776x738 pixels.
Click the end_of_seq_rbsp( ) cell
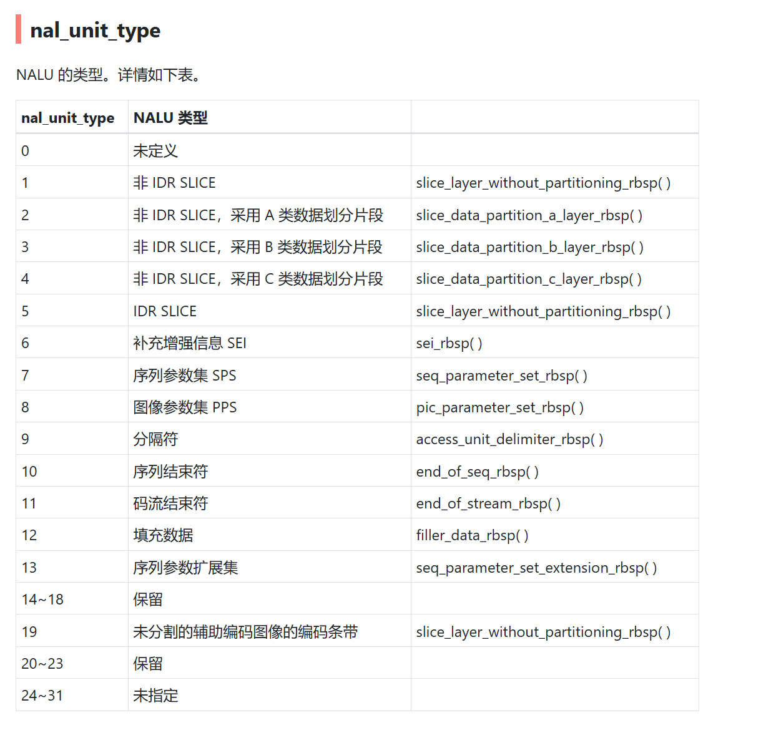(x=477, y=472)
